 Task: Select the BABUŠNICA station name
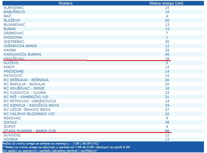[14, 12]
